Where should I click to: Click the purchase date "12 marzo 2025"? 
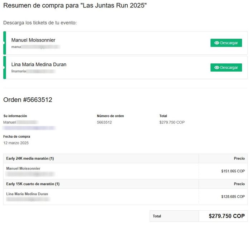(16, 143)
